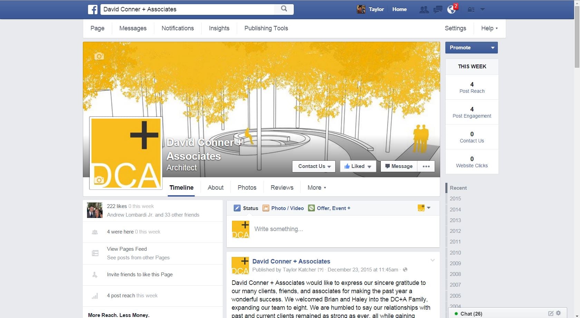The image size is (580, 318).
Task: Open account menu arrow in top bar
Action: point(483,9)
